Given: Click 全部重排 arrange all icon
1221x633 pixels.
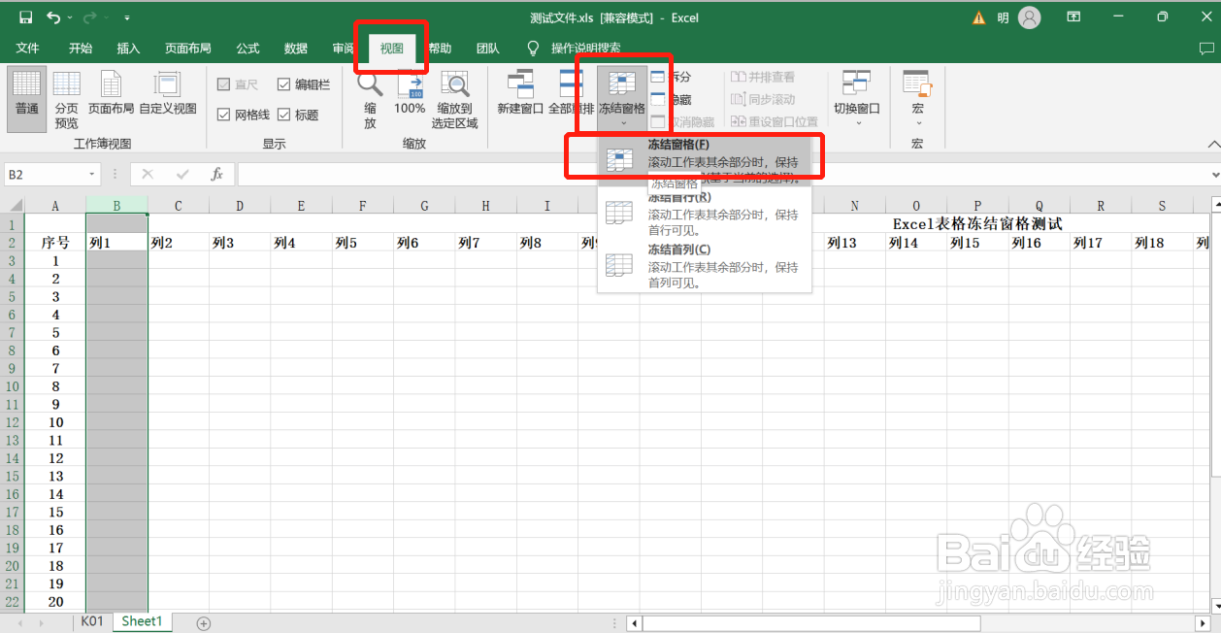Looking at the screenshot, I should tap(571, 93).
